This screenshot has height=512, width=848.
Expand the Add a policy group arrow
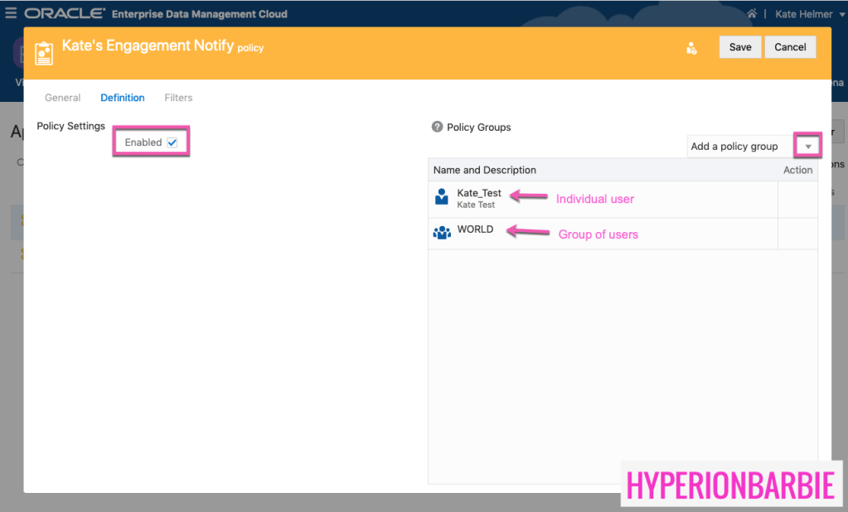point(807,147)
